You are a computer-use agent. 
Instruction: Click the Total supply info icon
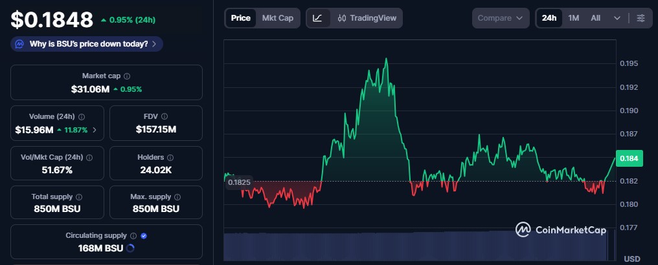click(79, 196)
